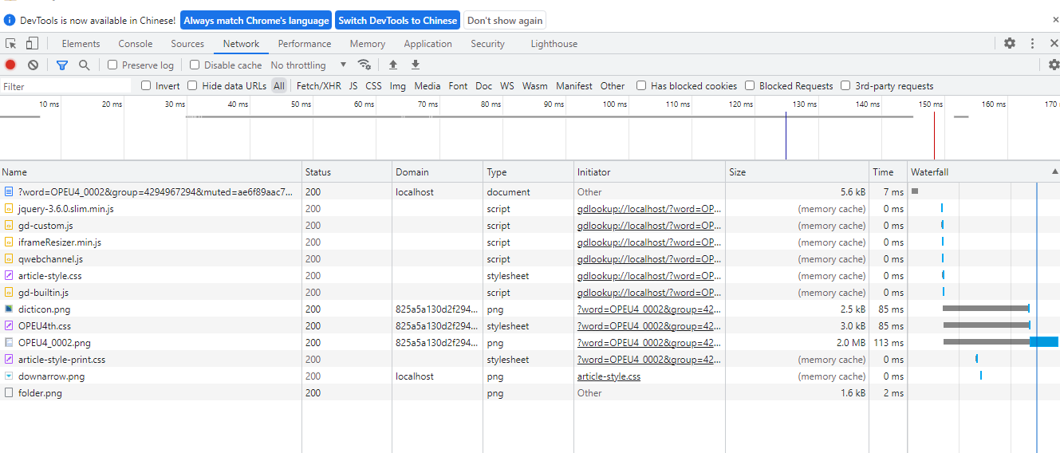Viewport: 1060px width, 453px height.
Task: Open the Memory tab
Action: pyautogui.click(x=367, y=44)
